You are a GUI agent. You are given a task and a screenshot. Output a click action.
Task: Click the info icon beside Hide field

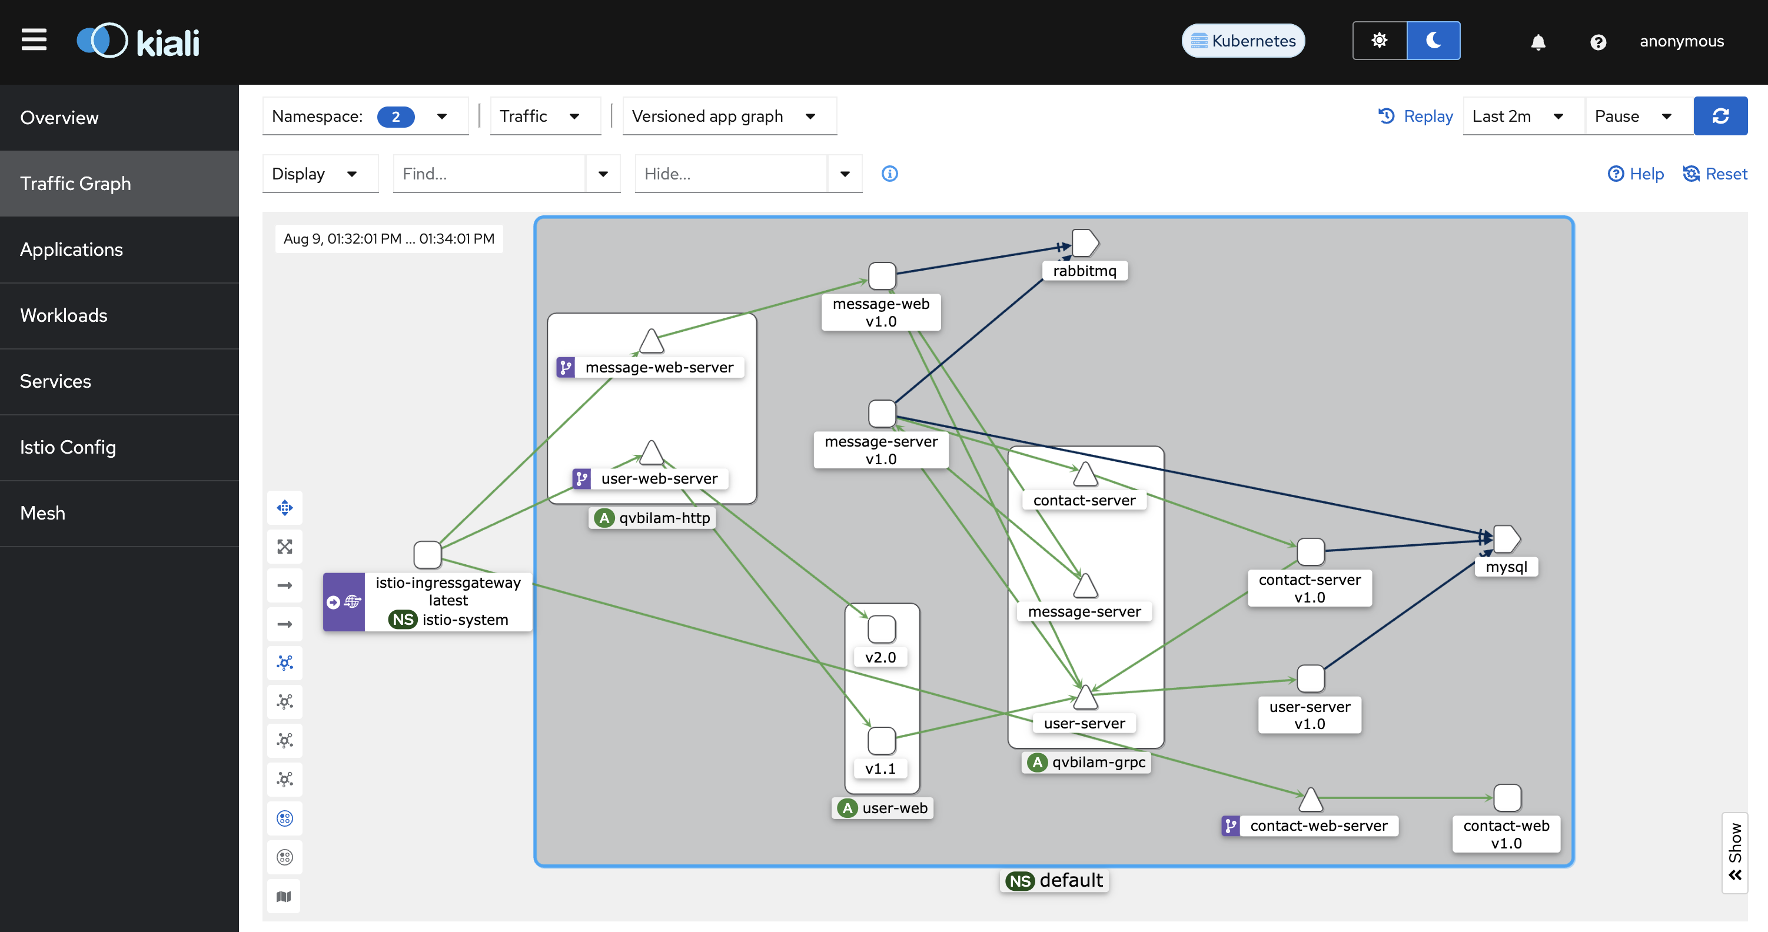[x=889, y=174]
